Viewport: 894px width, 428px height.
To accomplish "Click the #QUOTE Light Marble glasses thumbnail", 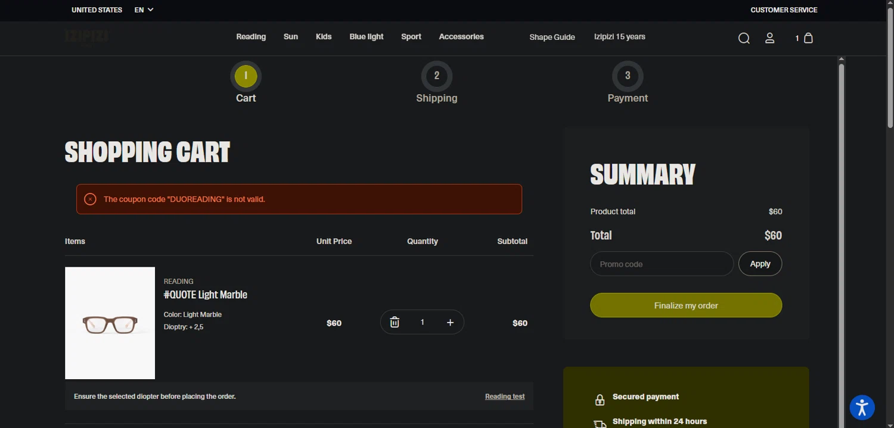I will tap(110, 323).
